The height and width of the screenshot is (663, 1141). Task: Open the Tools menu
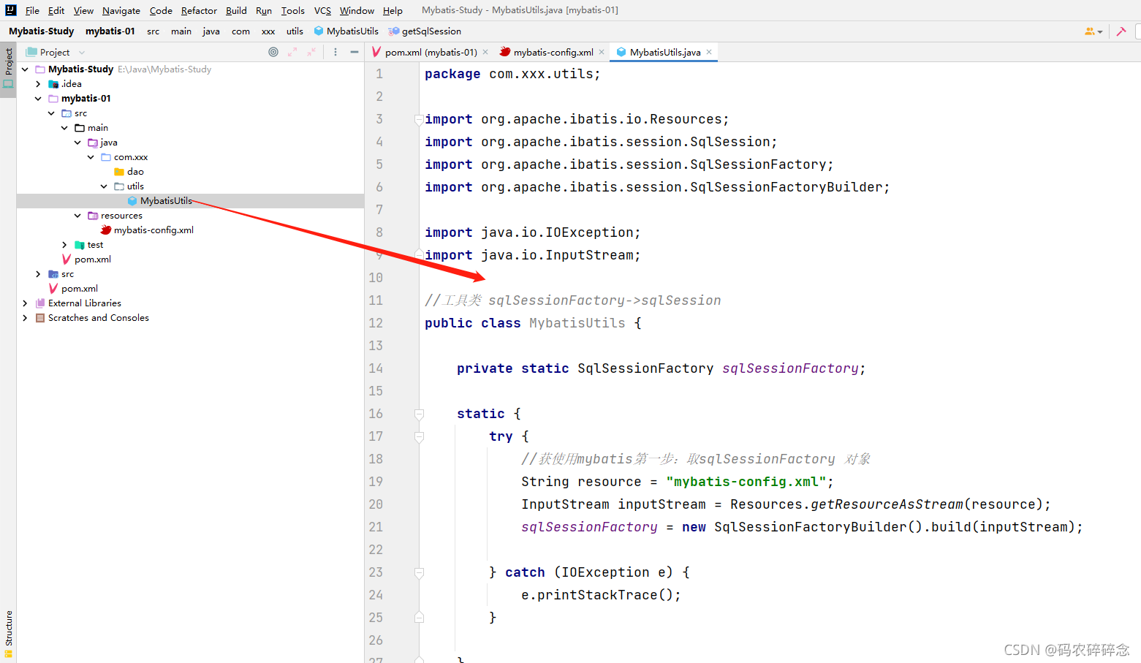click(x=293, y=10)
